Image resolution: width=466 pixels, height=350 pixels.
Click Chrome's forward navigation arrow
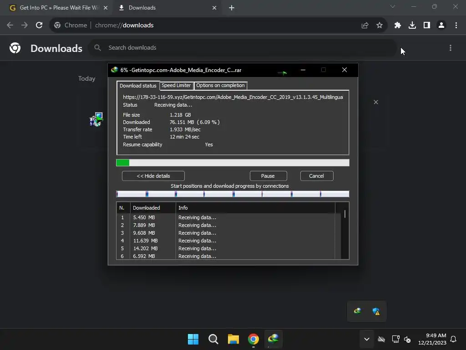tap(25, 26)
